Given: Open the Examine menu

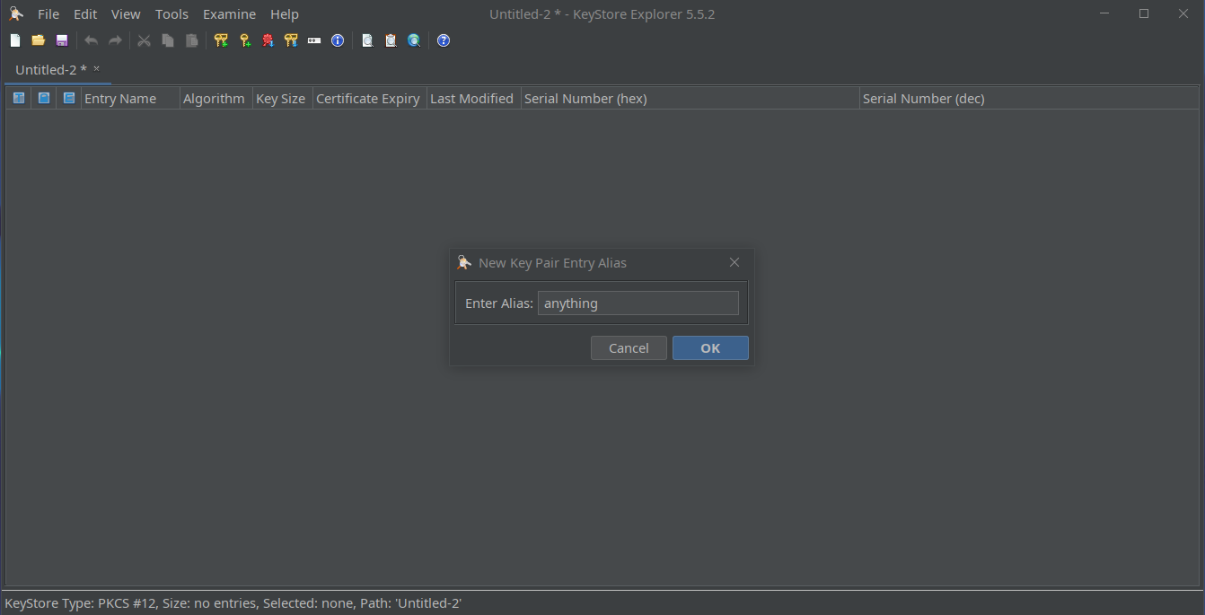Looking at the screenshot, I should [x=229, y=14].
